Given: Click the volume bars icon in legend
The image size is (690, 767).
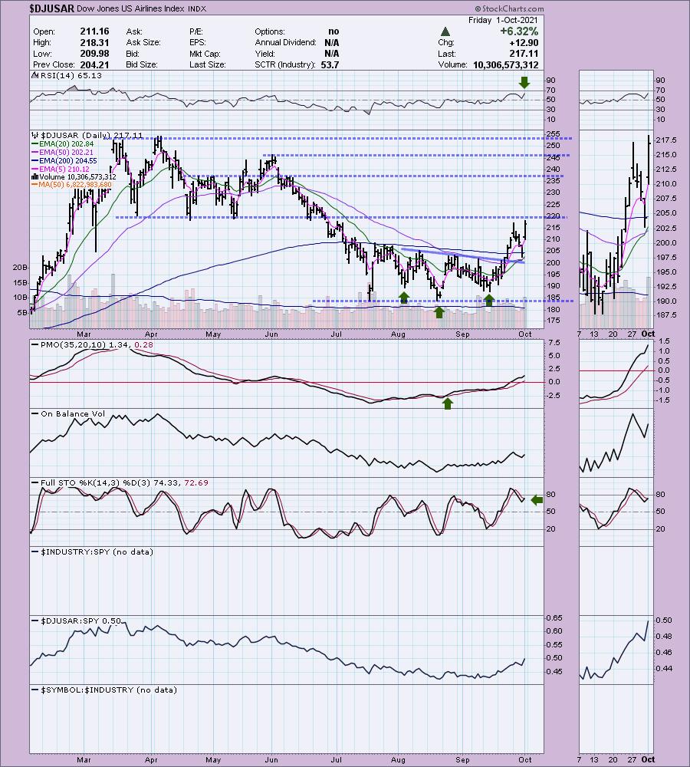Looking at the screenshot, I should (x=34, y=177).
